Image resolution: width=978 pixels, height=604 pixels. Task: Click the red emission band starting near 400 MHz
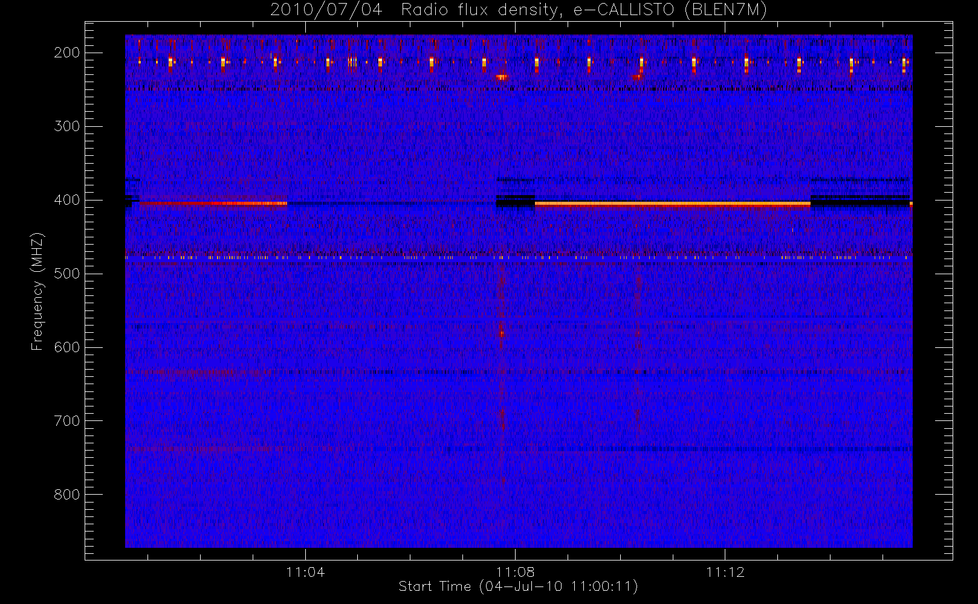coord(213,204)
